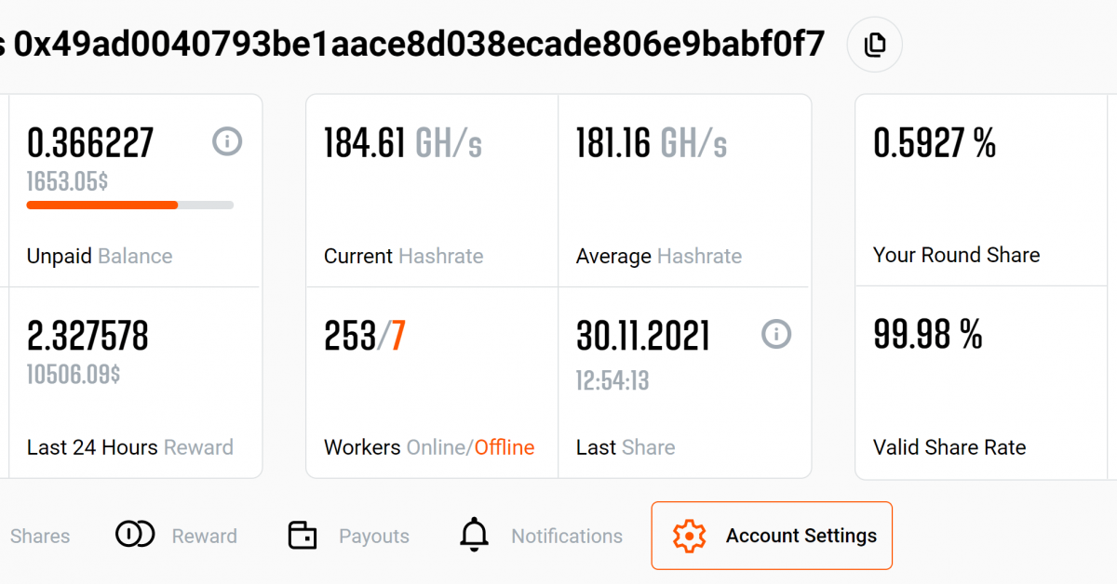Open Account Settings
Viewport: 1117px width, 584px height.
tap(772, 536)
